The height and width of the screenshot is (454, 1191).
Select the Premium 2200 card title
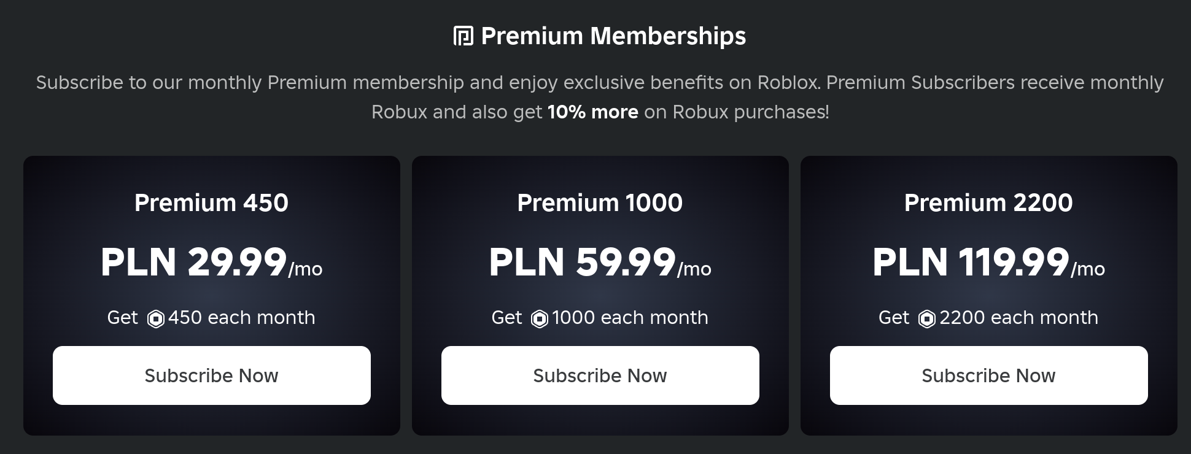[988, 203]
